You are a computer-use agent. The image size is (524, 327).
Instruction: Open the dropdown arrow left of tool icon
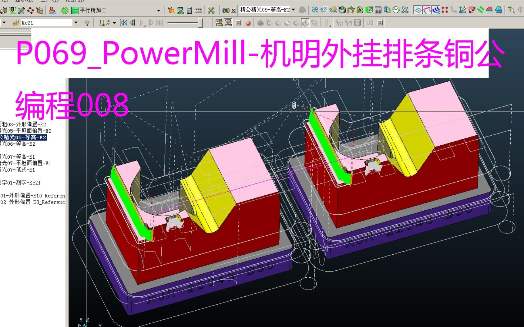click(4, 22)
